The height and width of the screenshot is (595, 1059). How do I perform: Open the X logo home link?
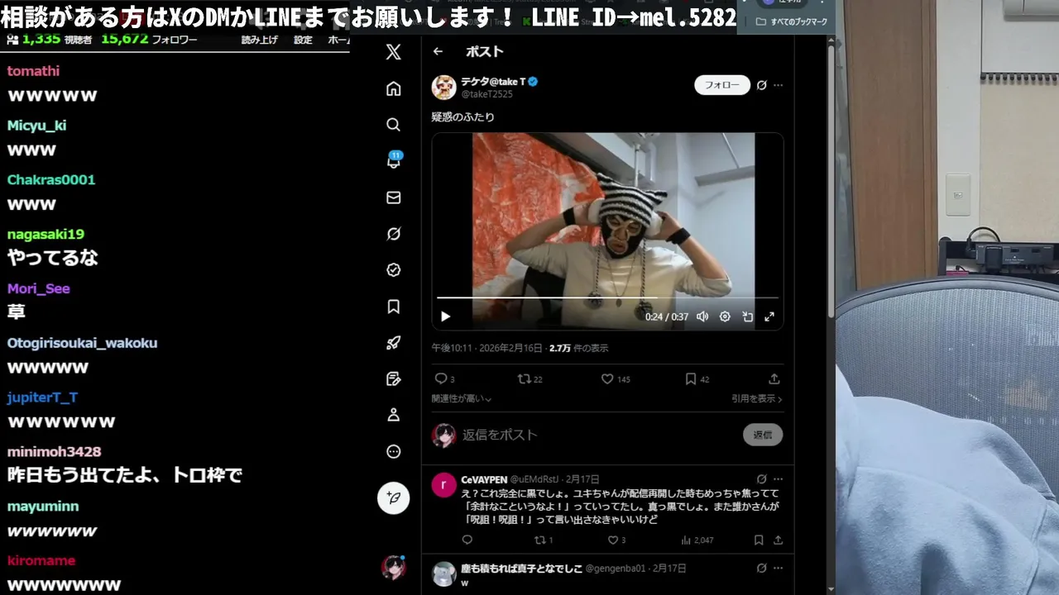click(394, 52)
